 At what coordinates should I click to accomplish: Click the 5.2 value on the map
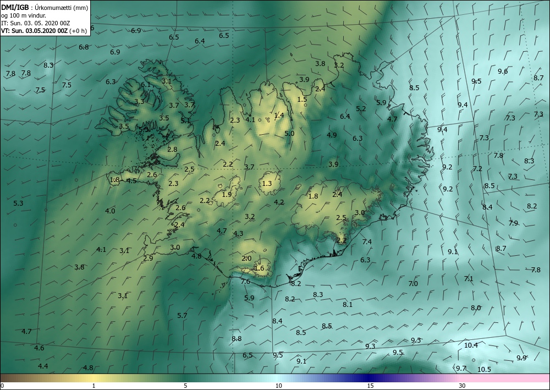(361, 109)
